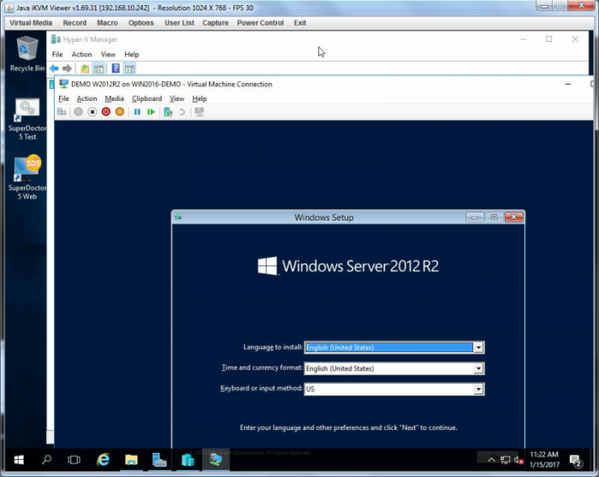The image size is (599, 477).
Task: Open Power Control menu in iKVM Viewer
Action: (x=260, y=23)
